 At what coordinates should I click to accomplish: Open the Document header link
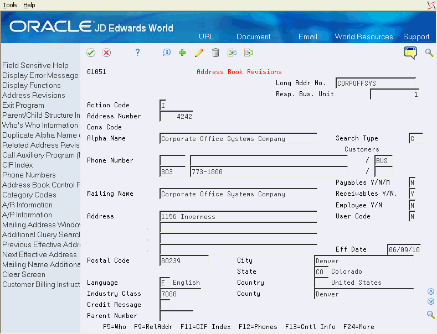pyautogui.click(x=253, y=36)
